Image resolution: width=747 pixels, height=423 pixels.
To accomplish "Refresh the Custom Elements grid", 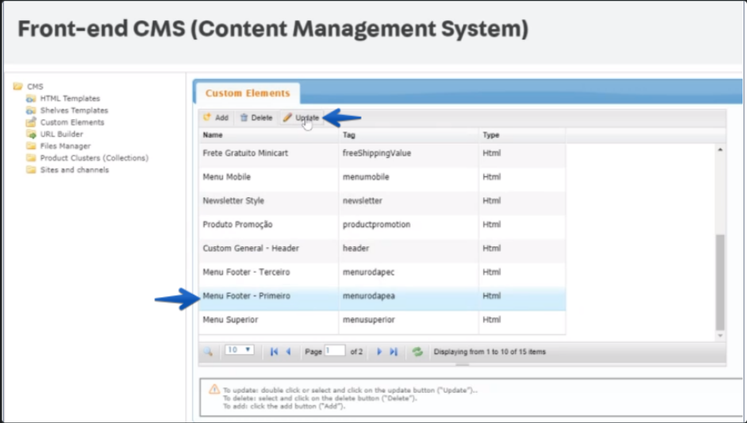I will pyautogui.click(x=417, y=351).
